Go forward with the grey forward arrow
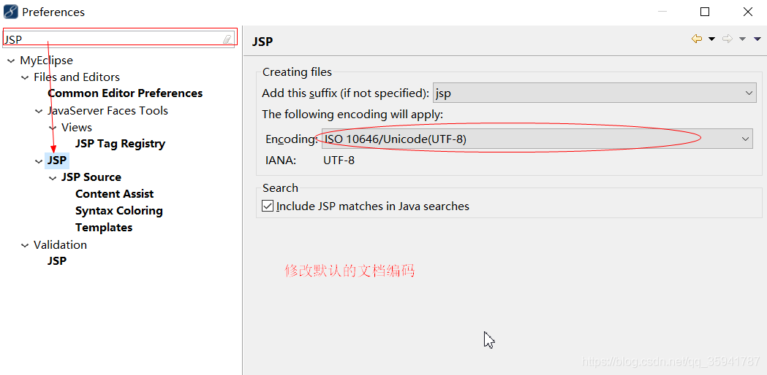Screen dimensions: 767x375 [x=728, y=39]
